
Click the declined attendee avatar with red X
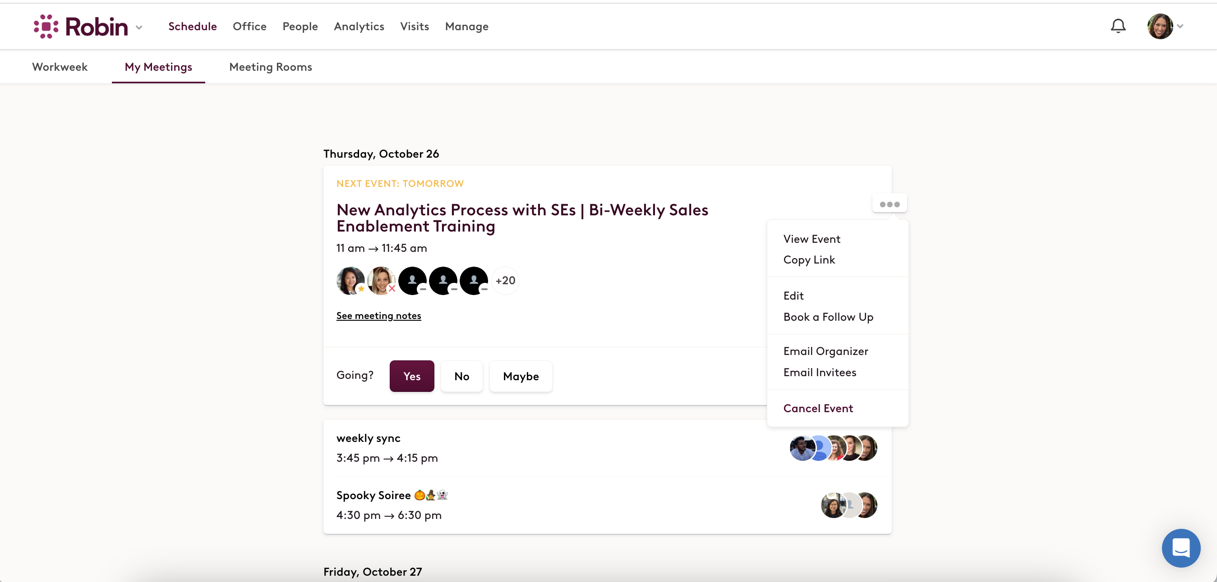381,281
